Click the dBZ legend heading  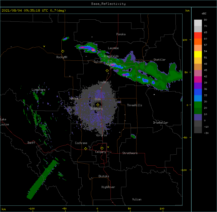pyautogui.click(x=204, y=13)
